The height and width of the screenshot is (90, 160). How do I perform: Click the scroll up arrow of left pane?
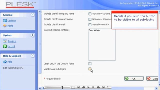click(40, 12)
